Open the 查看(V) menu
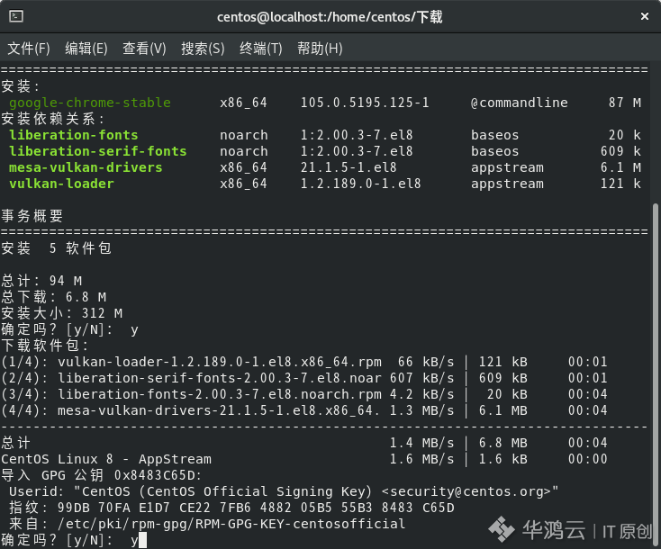Image resolution: width=661 pixels, height=549 pixels. (x=144, y=49)
